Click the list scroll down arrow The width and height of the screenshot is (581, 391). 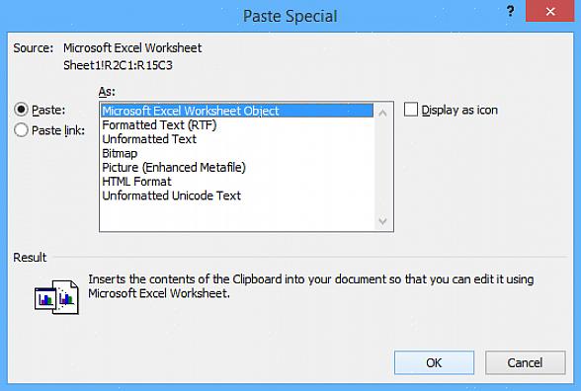pyautogui.click(x=382, y=221)
